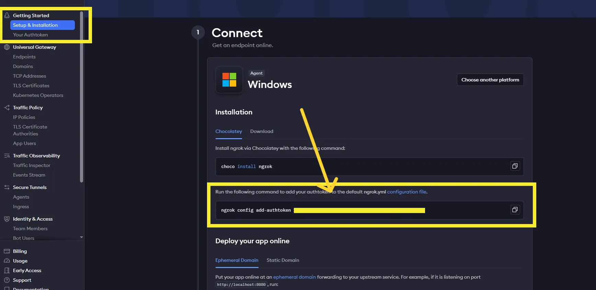This screenshot has width=596, height=290.
Task: Open Traffic Inspector page
Action: (x=32, y=165)
